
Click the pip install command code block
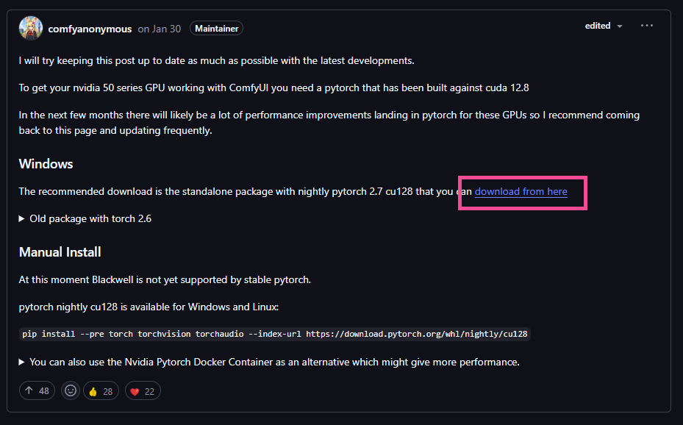pyautogui.click(x=275, y=334)
